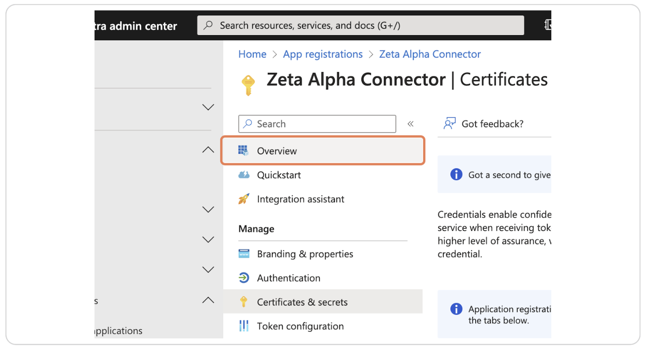Click the Authentication arrow icon

(x=243, y=278)
